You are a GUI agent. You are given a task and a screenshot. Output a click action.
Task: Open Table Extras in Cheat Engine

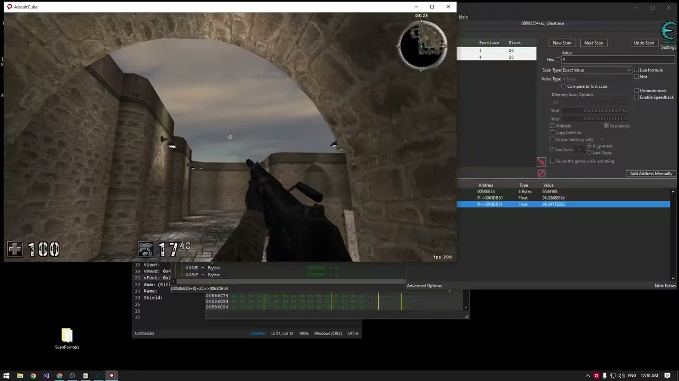[665, 286]
